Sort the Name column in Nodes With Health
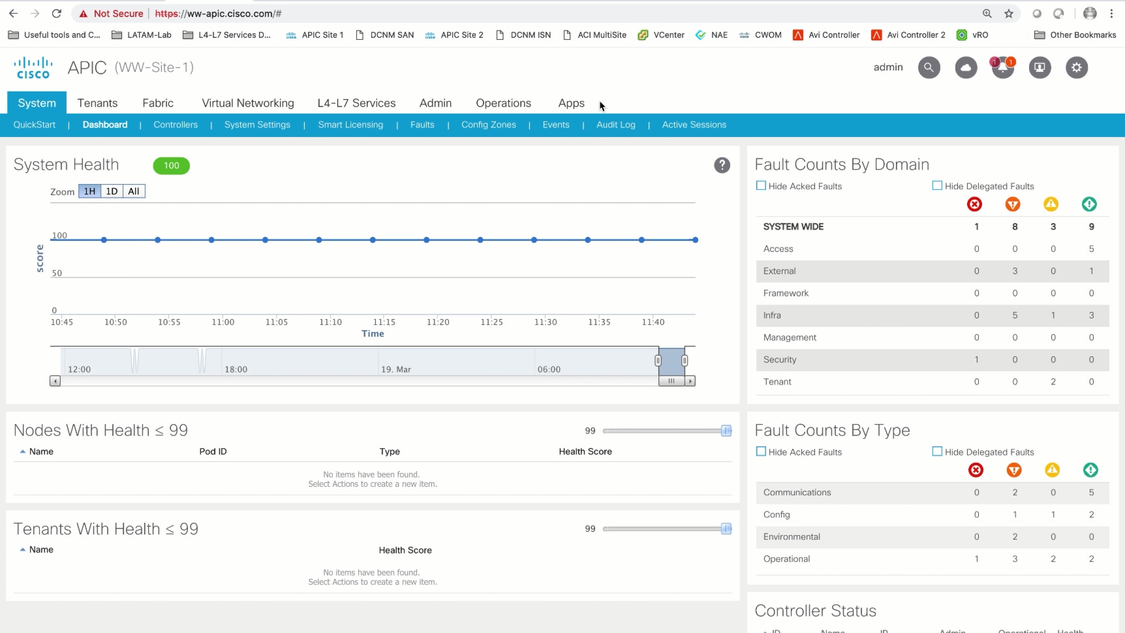Viewport: 1125px width, 633px height. pos(22,451)
